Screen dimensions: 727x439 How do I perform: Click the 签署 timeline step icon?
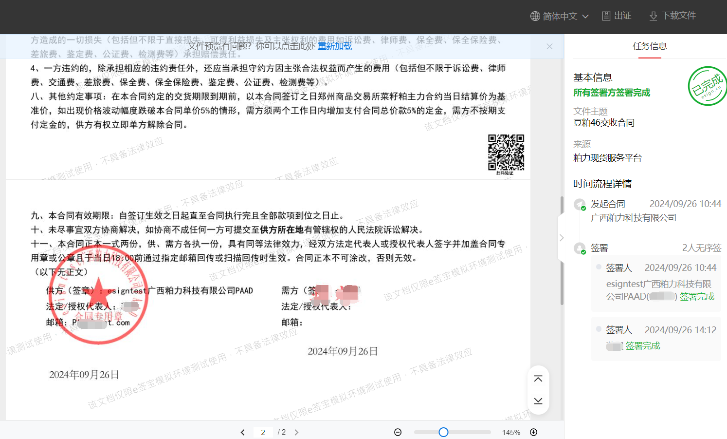[x=580, y=248]
